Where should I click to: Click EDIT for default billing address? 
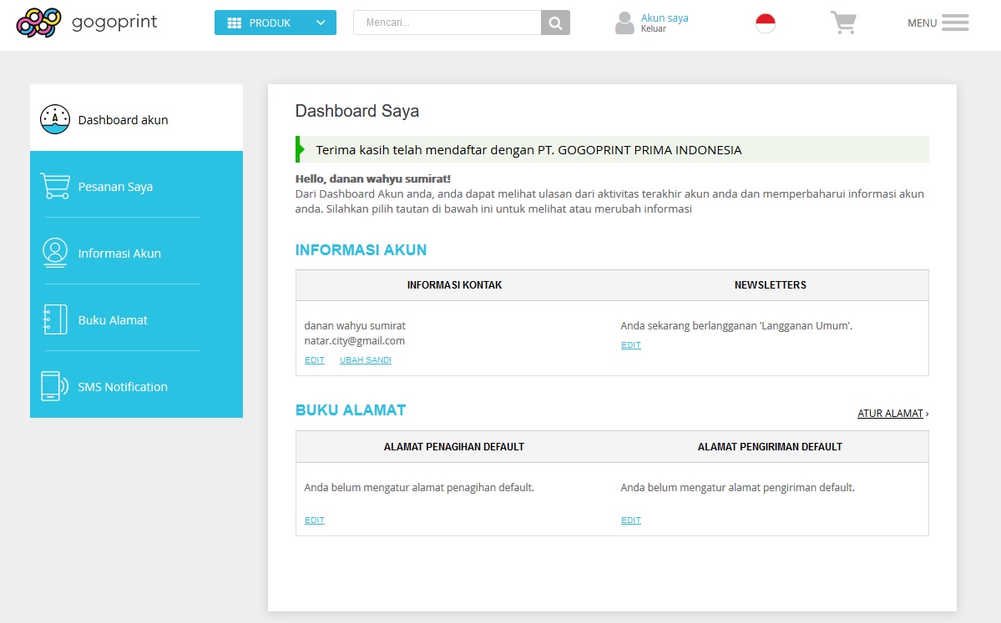tap(314, 520)
